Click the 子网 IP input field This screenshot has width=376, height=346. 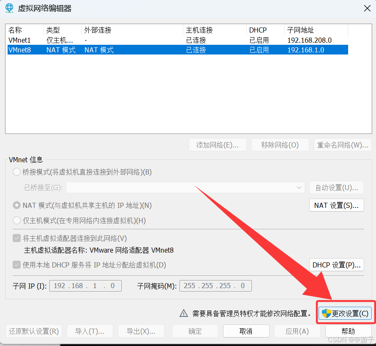click(85, 286)
